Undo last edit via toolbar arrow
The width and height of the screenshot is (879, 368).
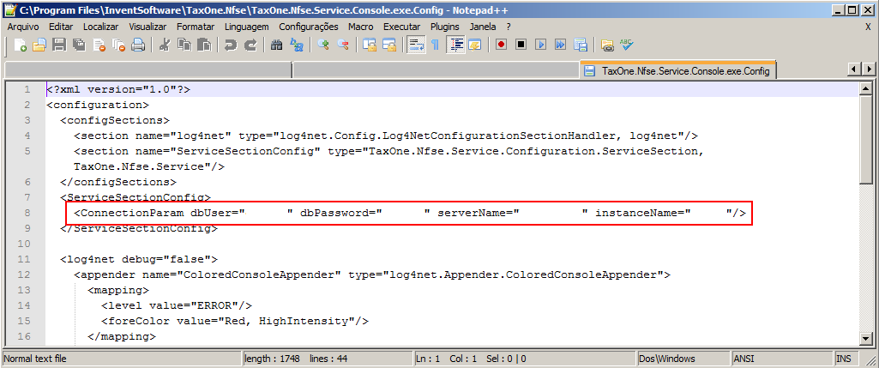(231, 45)
